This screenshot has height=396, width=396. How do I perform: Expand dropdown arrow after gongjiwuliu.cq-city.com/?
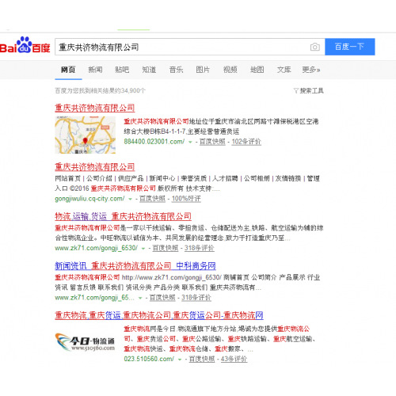click(x=130, y=199)
